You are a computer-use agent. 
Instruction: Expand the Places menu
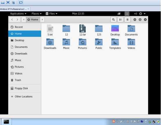(x=36, y=14)
